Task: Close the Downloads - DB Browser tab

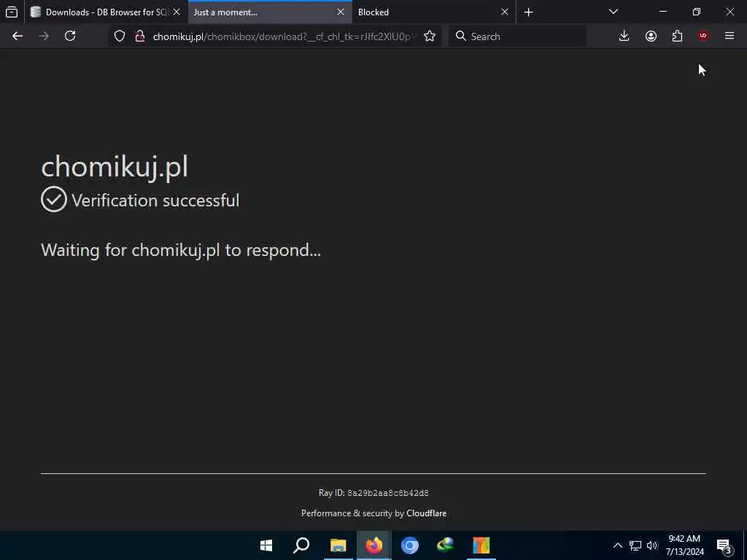Action: pos(177,12)
